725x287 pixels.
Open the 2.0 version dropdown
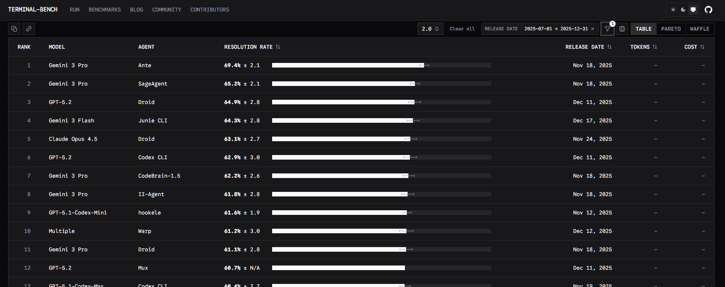tap(430, 29)
